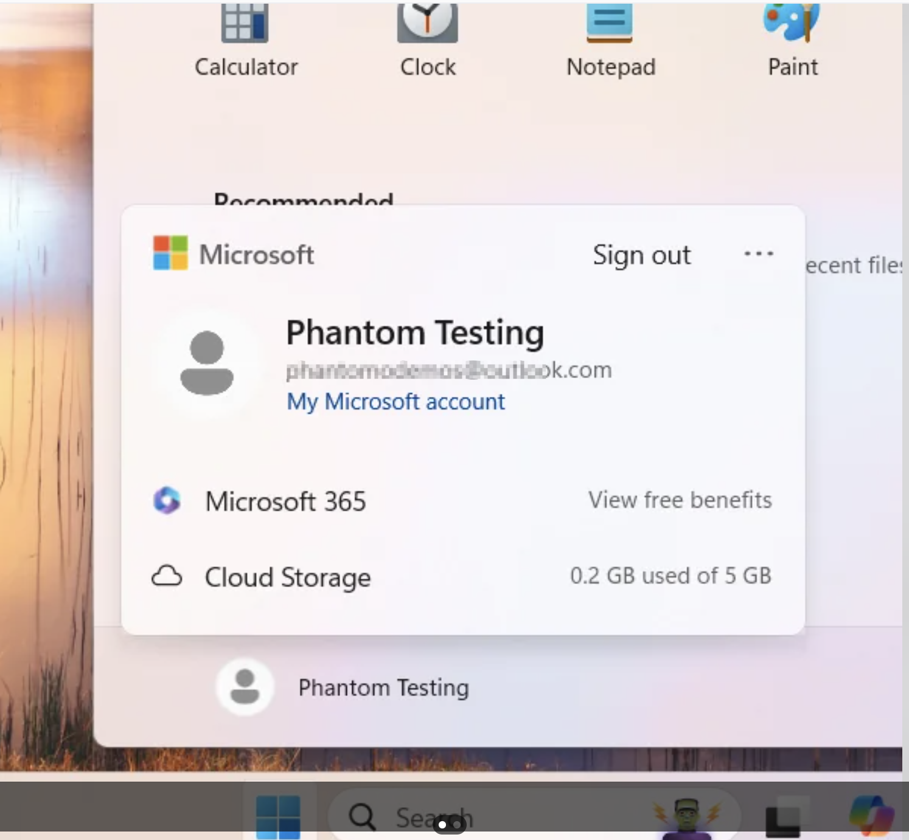View free benefits for Microsoft 365

(680, 500)
